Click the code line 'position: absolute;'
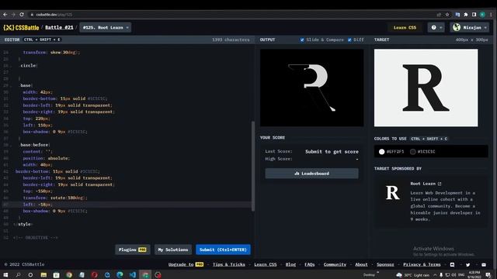 (47, 158)
